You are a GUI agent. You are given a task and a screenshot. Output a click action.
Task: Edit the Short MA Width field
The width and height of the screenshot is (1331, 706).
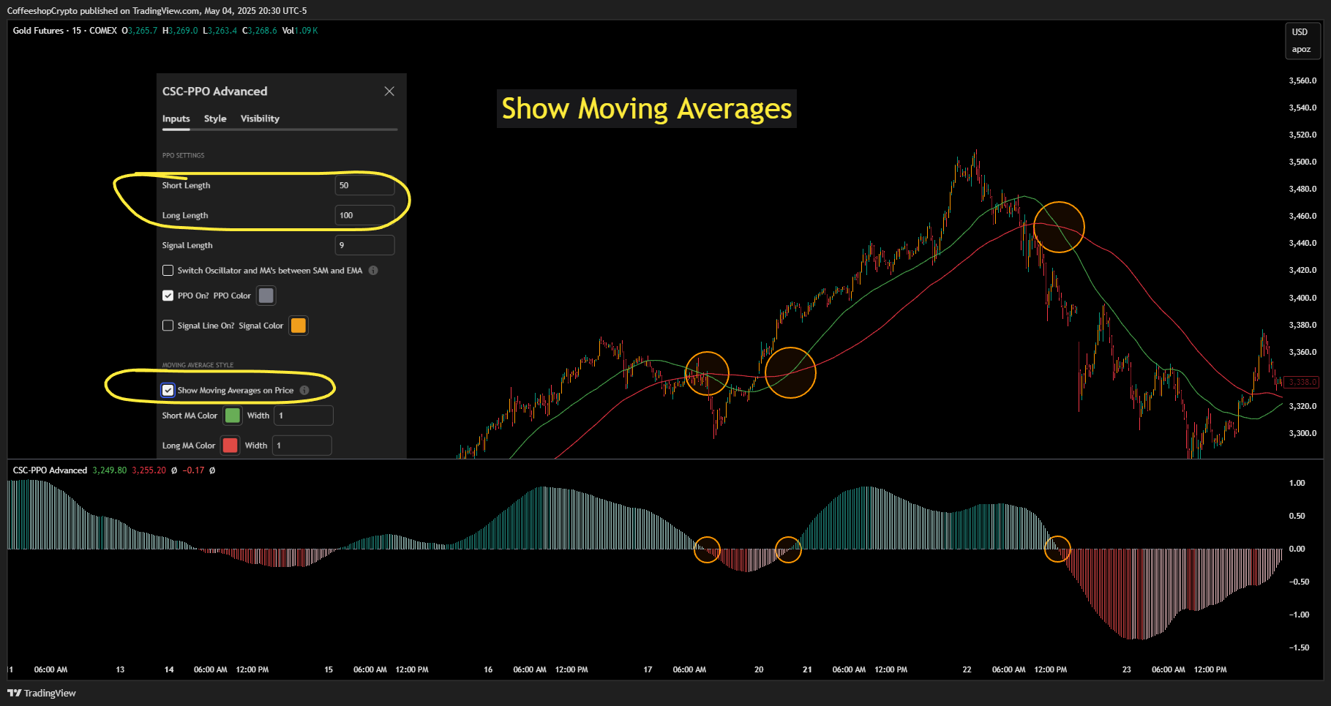click(x=304, y=416)
